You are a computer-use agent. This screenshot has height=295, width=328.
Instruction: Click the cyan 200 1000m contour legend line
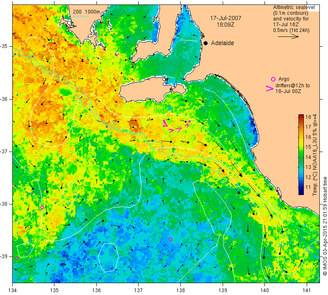(x=81, y=16)
